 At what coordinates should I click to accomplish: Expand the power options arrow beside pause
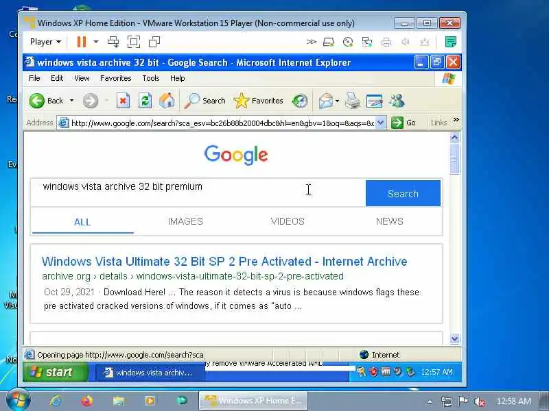[x=95, y=42]
